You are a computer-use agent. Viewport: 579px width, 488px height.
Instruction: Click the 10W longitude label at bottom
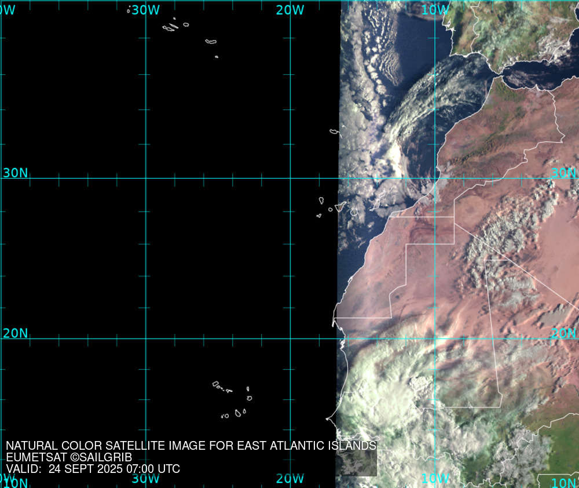coord(435,478)
